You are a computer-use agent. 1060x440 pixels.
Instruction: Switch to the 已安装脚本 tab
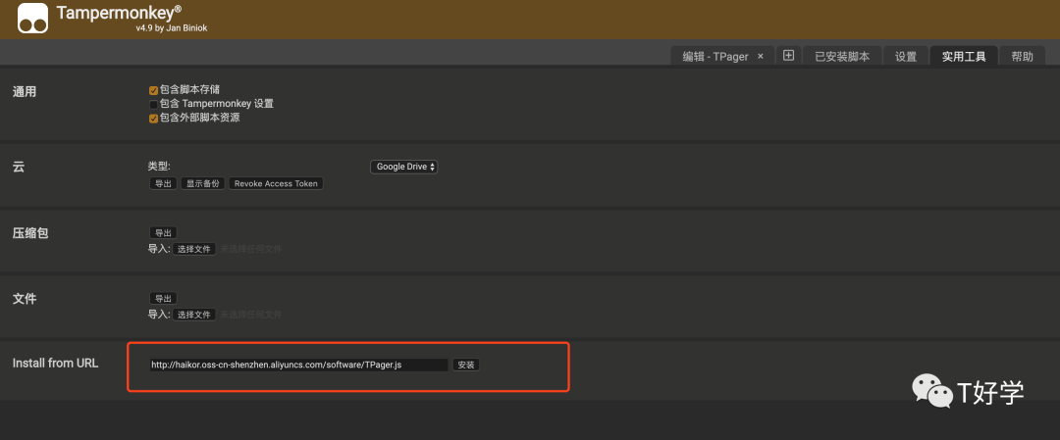842,57
